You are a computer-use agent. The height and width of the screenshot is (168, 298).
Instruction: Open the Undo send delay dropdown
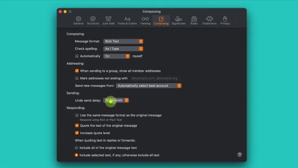(x=116, y=100)
